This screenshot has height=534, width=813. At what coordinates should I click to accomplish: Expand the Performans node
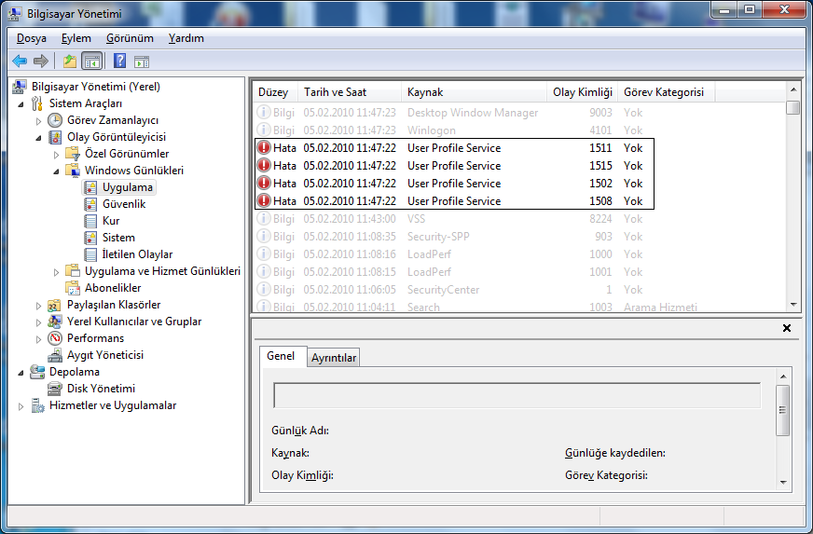point(38,339)
